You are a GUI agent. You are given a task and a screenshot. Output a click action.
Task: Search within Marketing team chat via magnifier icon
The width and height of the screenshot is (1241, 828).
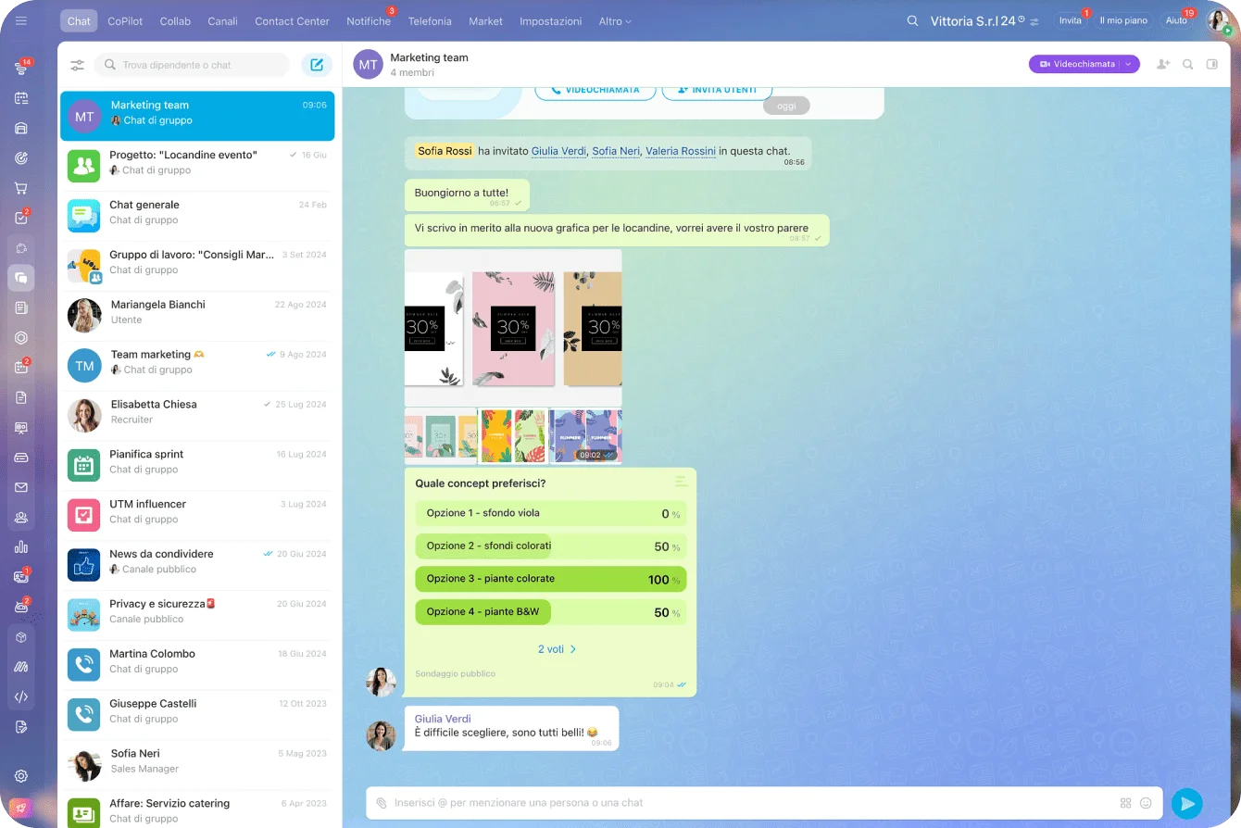click(1187, 64)
